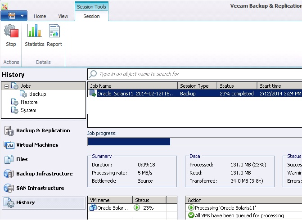Select the Processing 'Oracle Solaris11' action row

point(243,208)
